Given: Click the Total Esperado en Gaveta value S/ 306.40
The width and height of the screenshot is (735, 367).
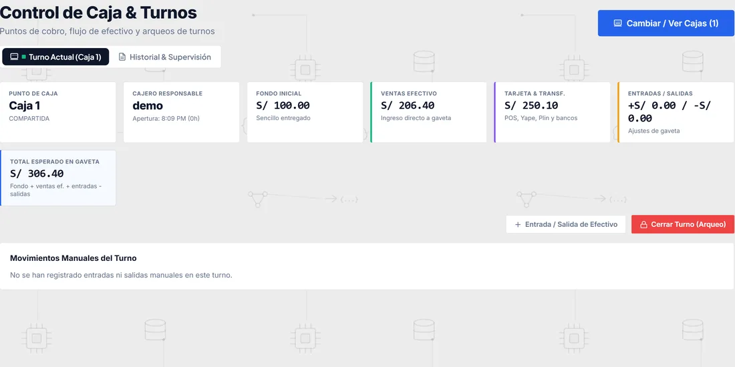Looking at the screenshot, I should tap(37, 173).
